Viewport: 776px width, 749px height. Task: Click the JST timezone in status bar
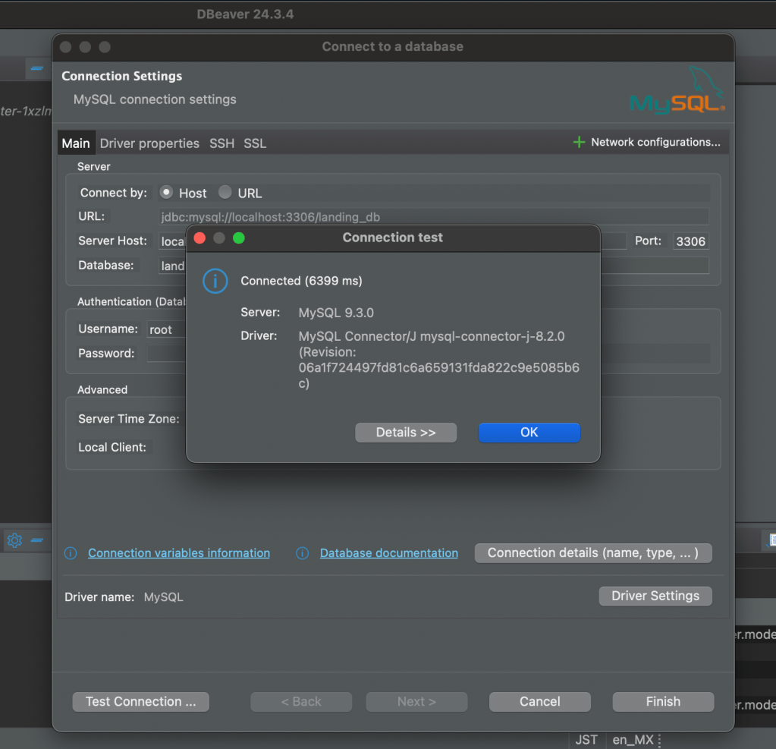(x=586, y=740)
